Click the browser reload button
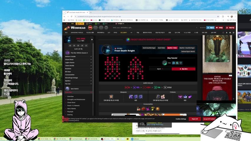 [72, 16]
